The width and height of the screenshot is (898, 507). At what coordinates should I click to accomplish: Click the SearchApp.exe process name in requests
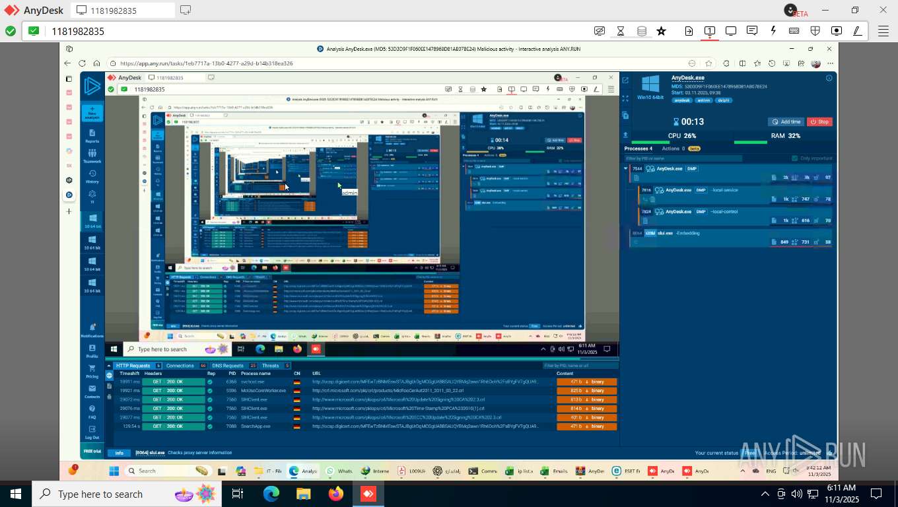(x=254, y=426)
